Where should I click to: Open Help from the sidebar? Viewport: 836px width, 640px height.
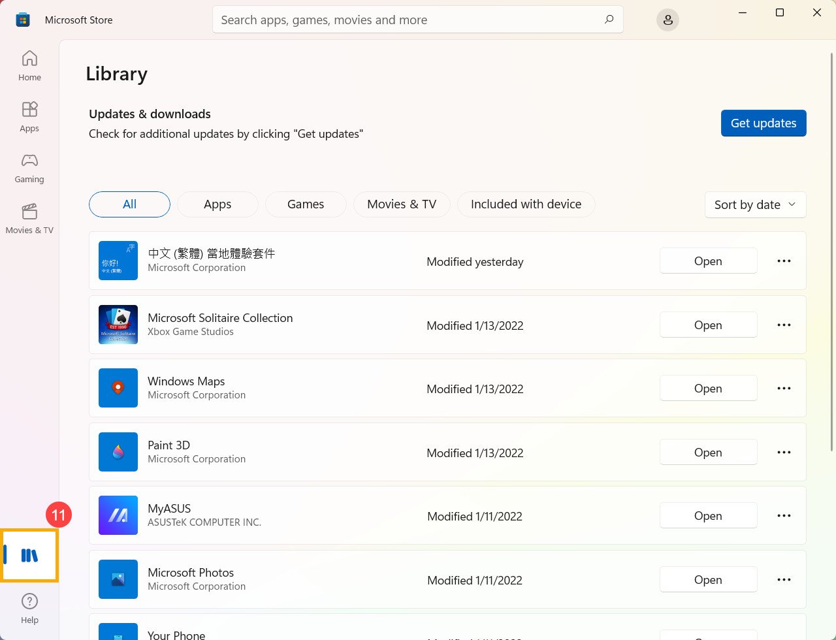[x=29, y=608]
